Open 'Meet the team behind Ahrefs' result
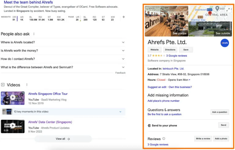 (28, 2)
